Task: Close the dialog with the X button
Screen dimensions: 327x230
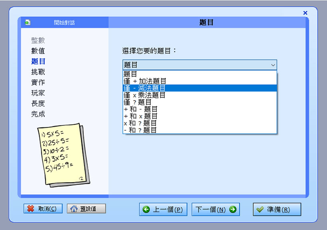Action: (x=305, y=13)
